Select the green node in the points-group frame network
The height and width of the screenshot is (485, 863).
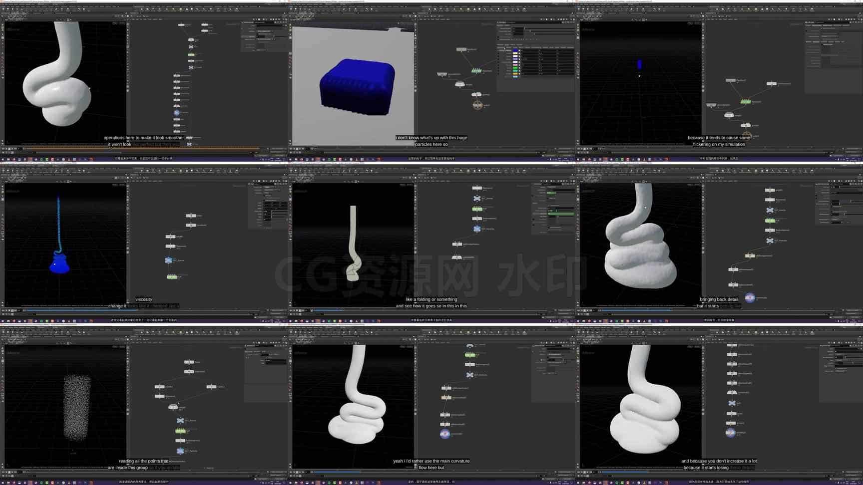180,431
